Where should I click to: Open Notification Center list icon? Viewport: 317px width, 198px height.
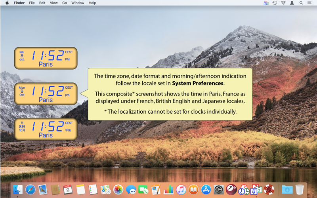(x=309, y=3)
